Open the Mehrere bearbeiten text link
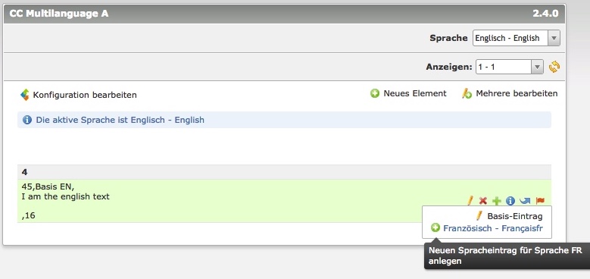 [517, 93]
